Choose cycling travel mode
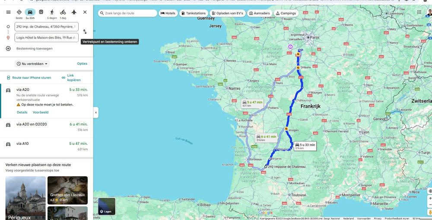432x220 pixels. pos(63,12)
